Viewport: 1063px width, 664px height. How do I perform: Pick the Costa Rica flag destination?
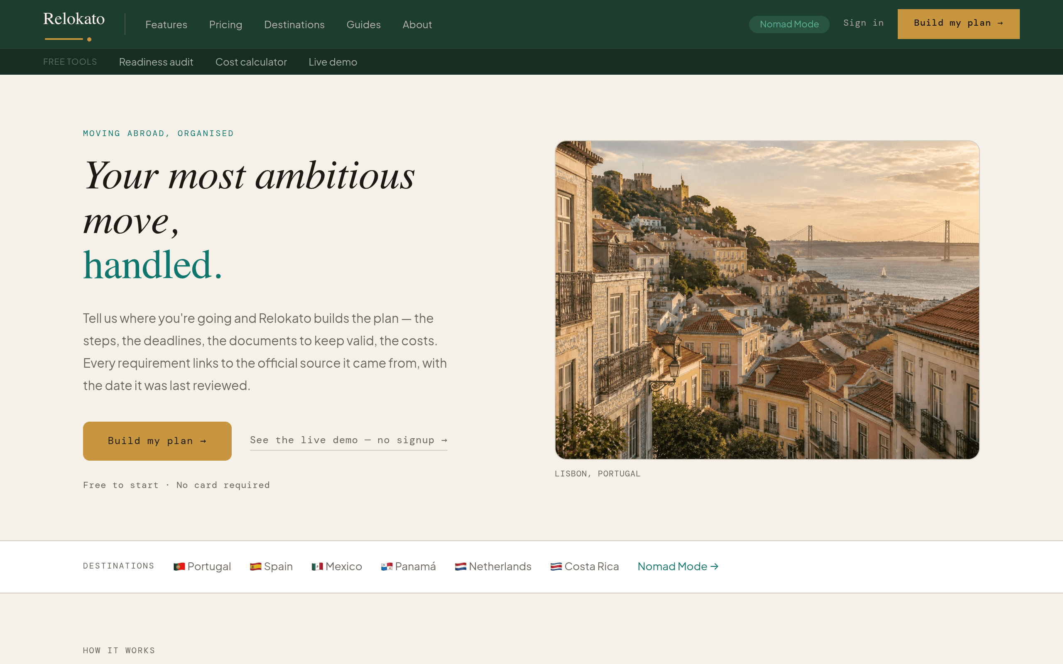click(584, 566)
